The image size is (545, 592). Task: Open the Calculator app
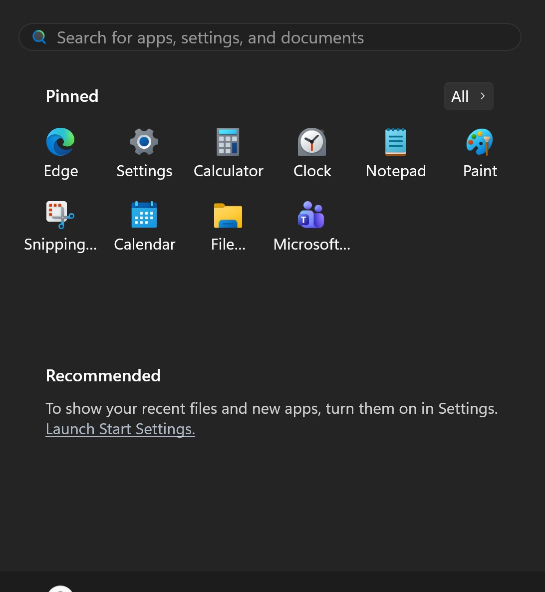click(228, 152)
